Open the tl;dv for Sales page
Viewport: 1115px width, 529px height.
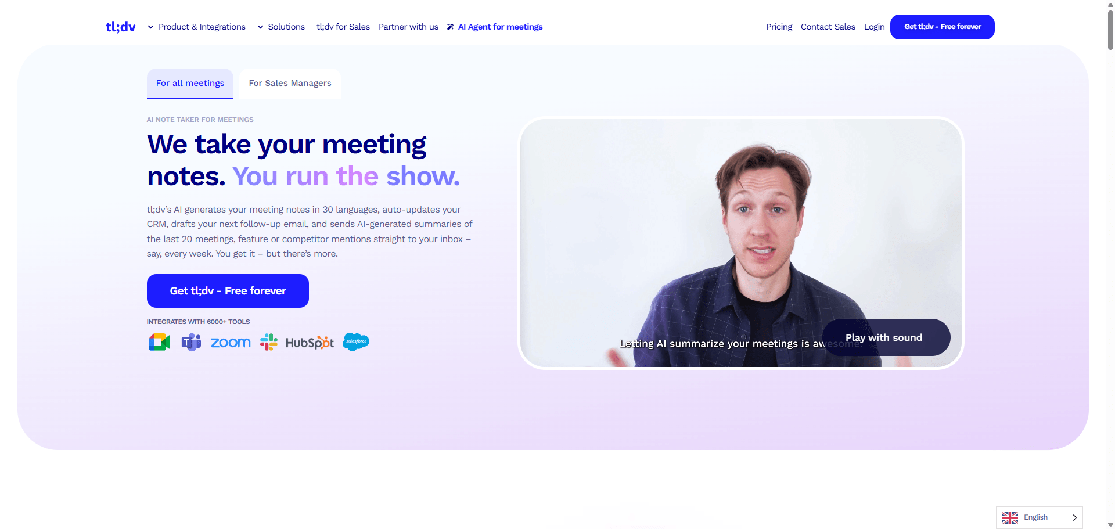pyautogui.click(x=343, y=27)
